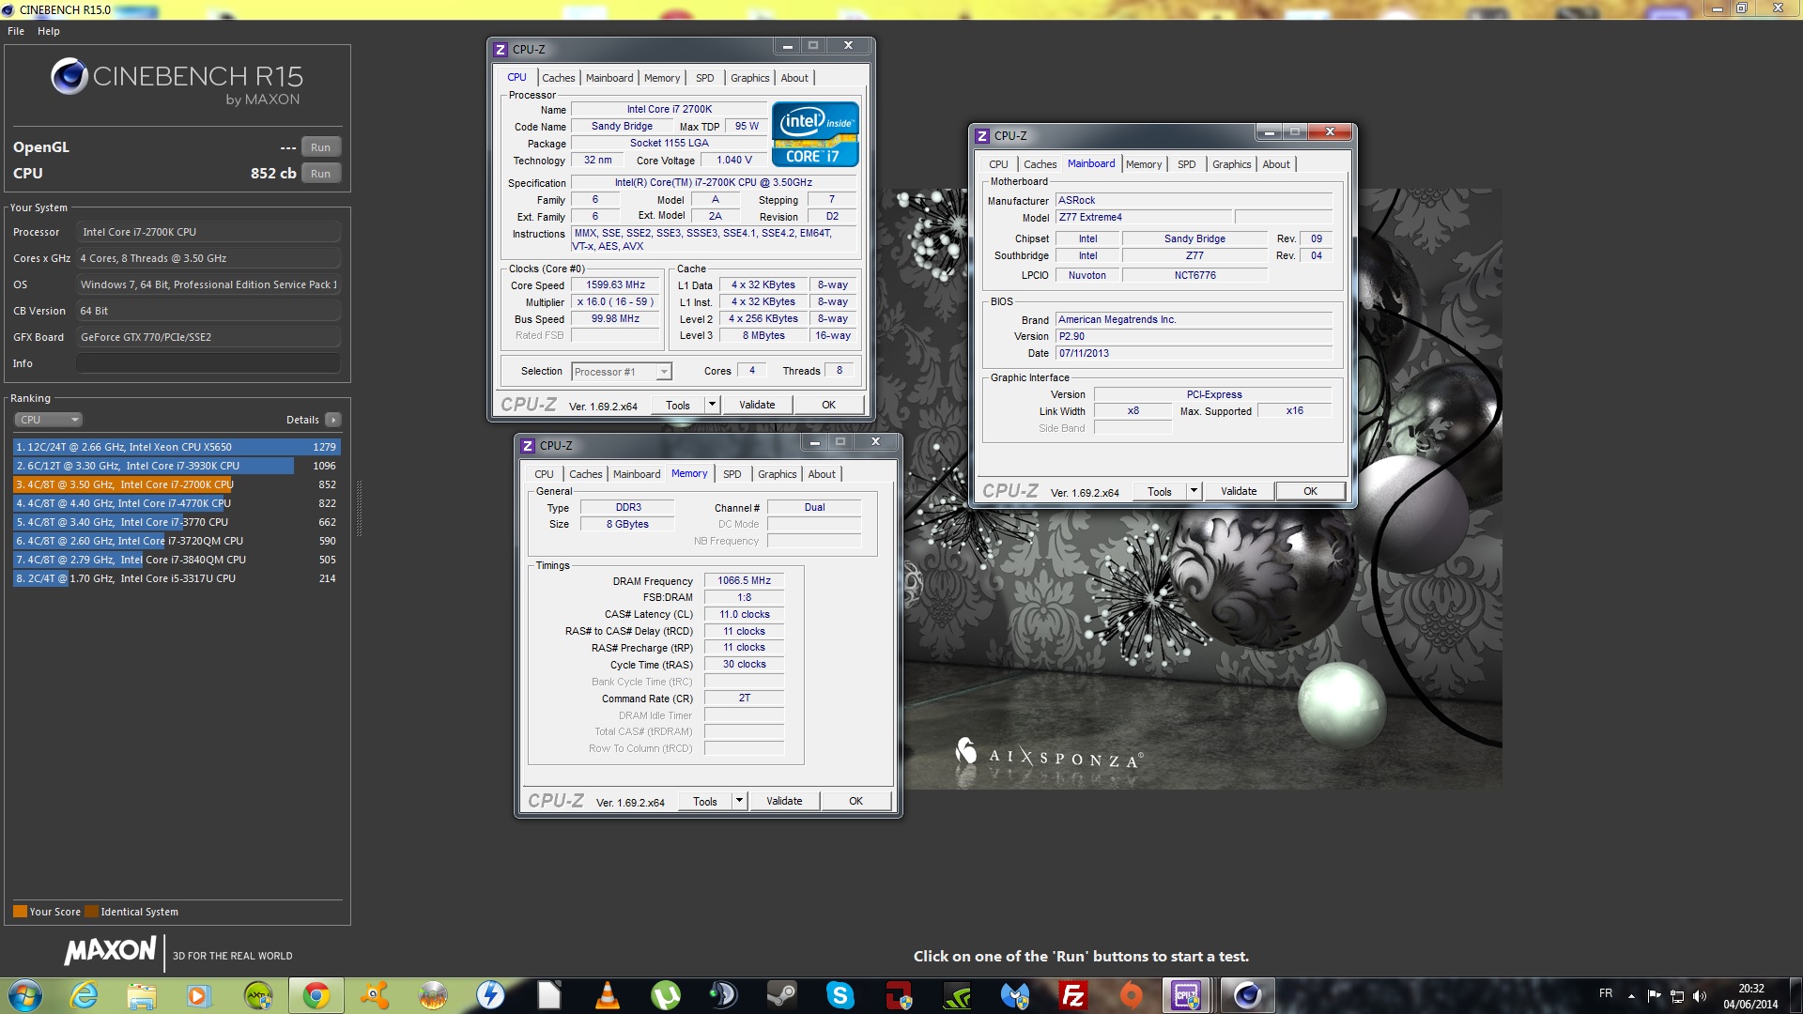The image size is (1803, 1014).
Task: Run the CPU benchmark test
Action: pyautogui.click(x=321, y=174)
